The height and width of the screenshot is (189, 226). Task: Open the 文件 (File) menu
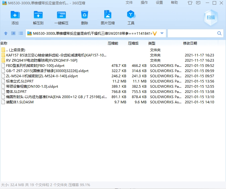click(x=129, y=3)
